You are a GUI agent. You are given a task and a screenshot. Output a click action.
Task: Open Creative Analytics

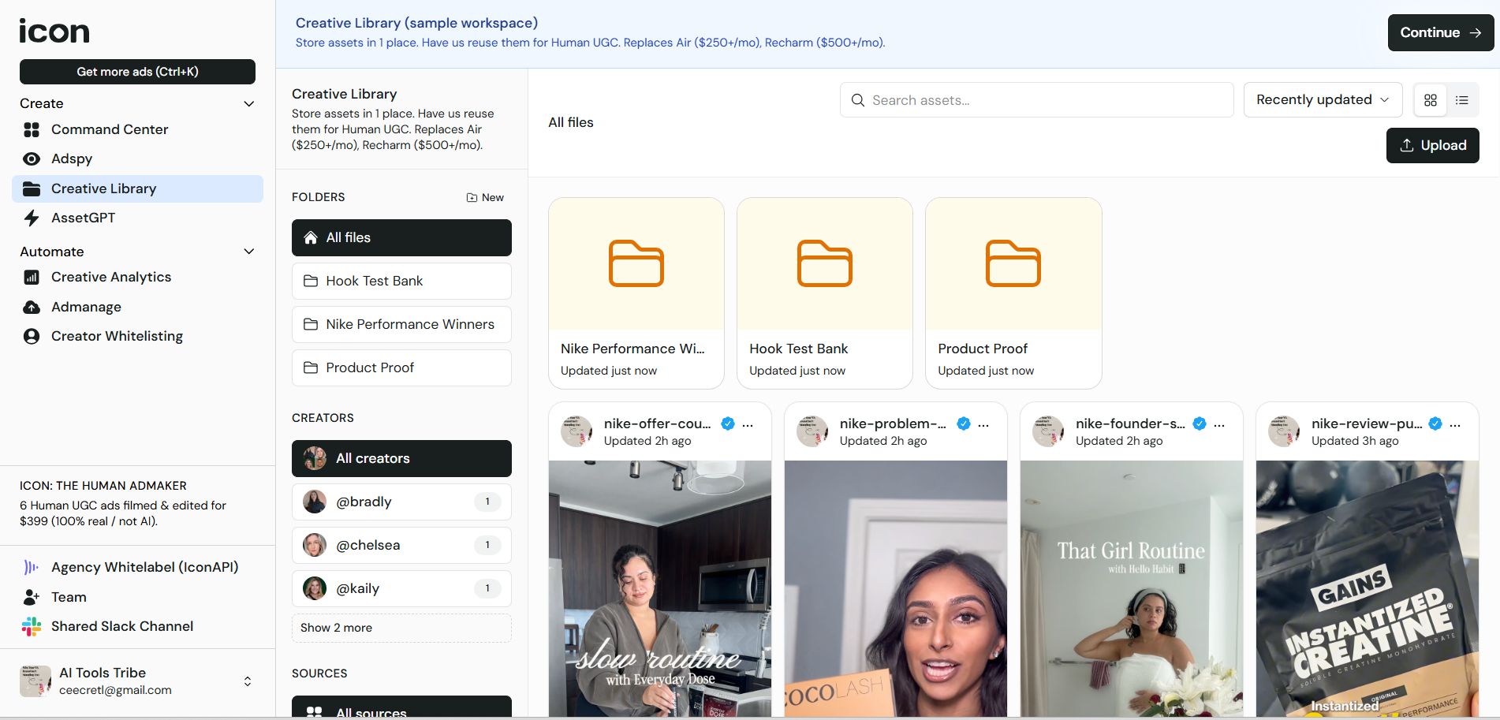pos(137,277)
